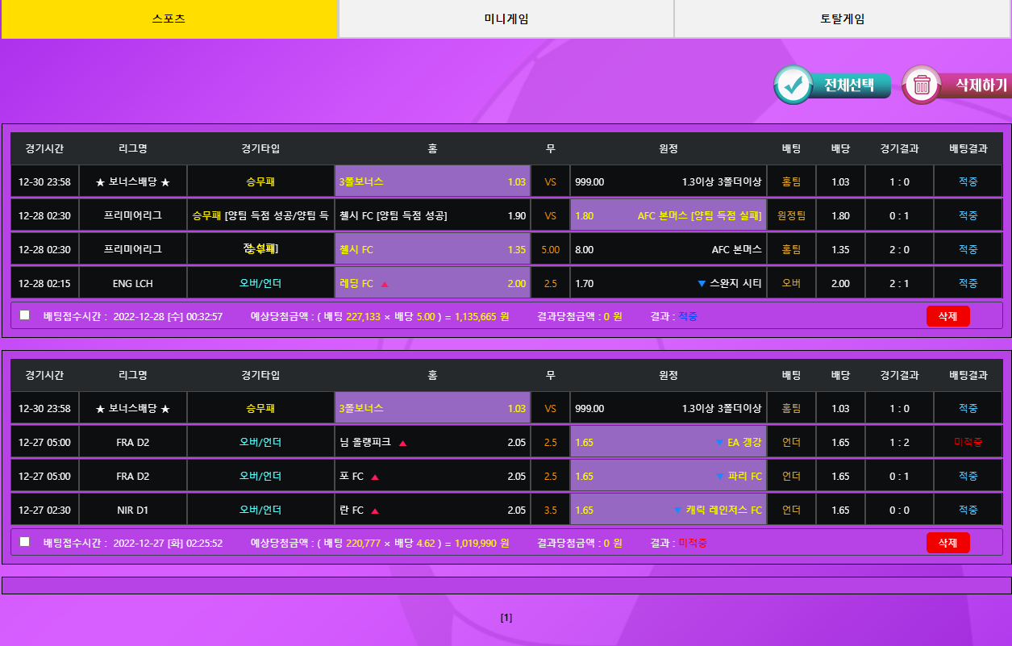
Task: Click the trash can icon on 삭제하기
Action: (x=922, y=85)
